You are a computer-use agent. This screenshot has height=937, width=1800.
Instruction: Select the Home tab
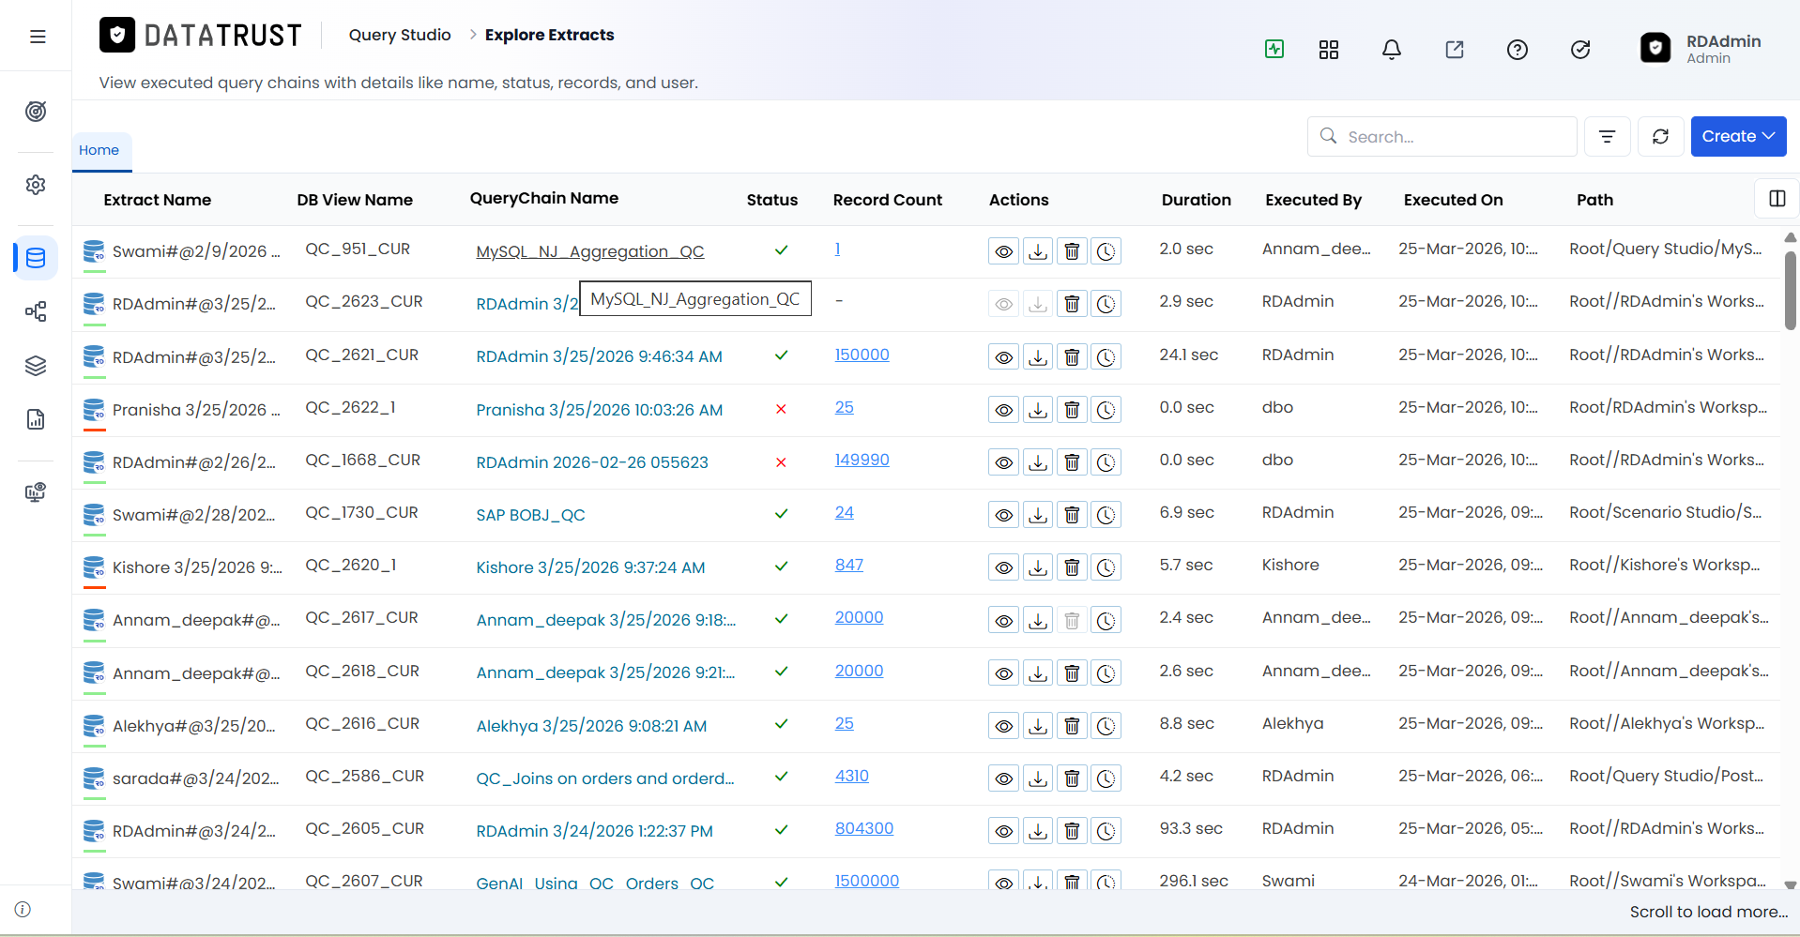(99, 150)
